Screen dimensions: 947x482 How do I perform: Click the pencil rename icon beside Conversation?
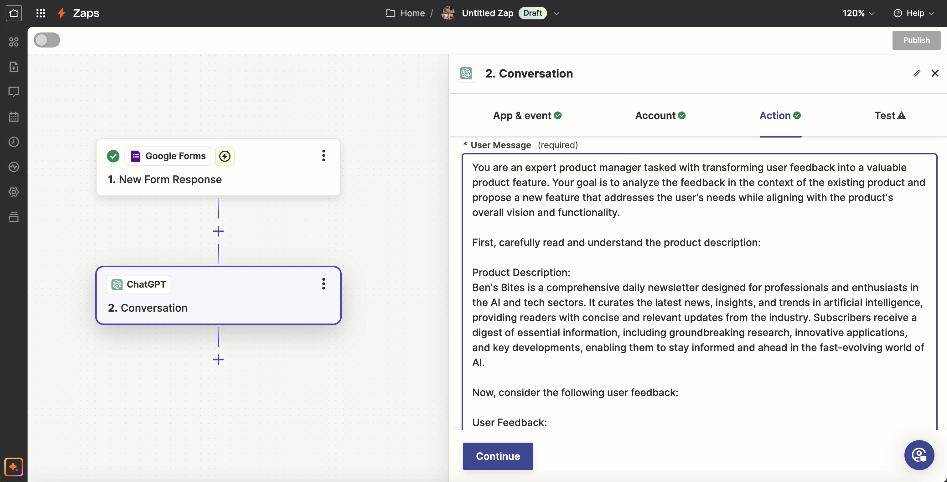coord(917,73)
